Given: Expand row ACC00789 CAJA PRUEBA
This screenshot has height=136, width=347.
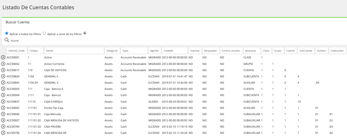Looking at the screenshot, I should click(x=3, y=126).
